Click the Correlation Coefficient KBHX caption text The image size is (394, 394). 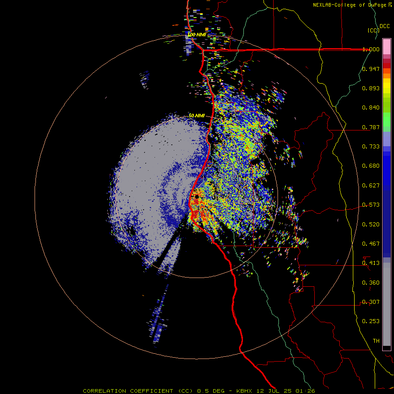pyautogui.click(x=199, y=391)
